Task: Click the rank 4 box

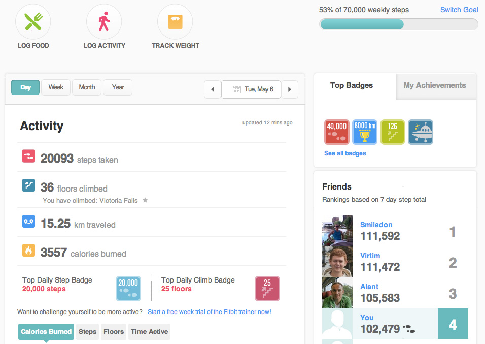Action: click(x=453, y=324)
